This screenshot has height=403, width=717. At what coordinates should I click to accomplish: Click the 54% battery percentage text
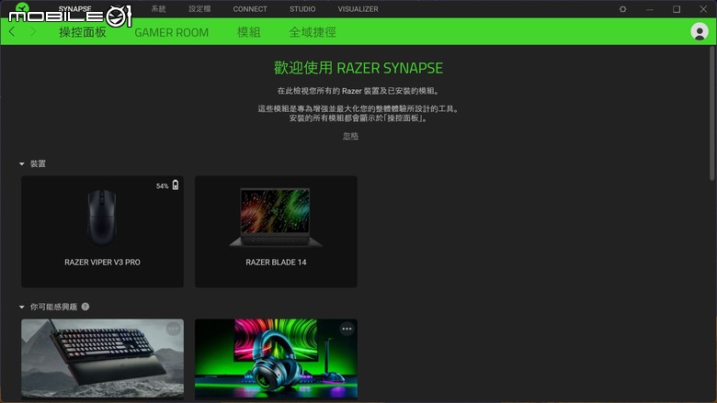(163, 186)
